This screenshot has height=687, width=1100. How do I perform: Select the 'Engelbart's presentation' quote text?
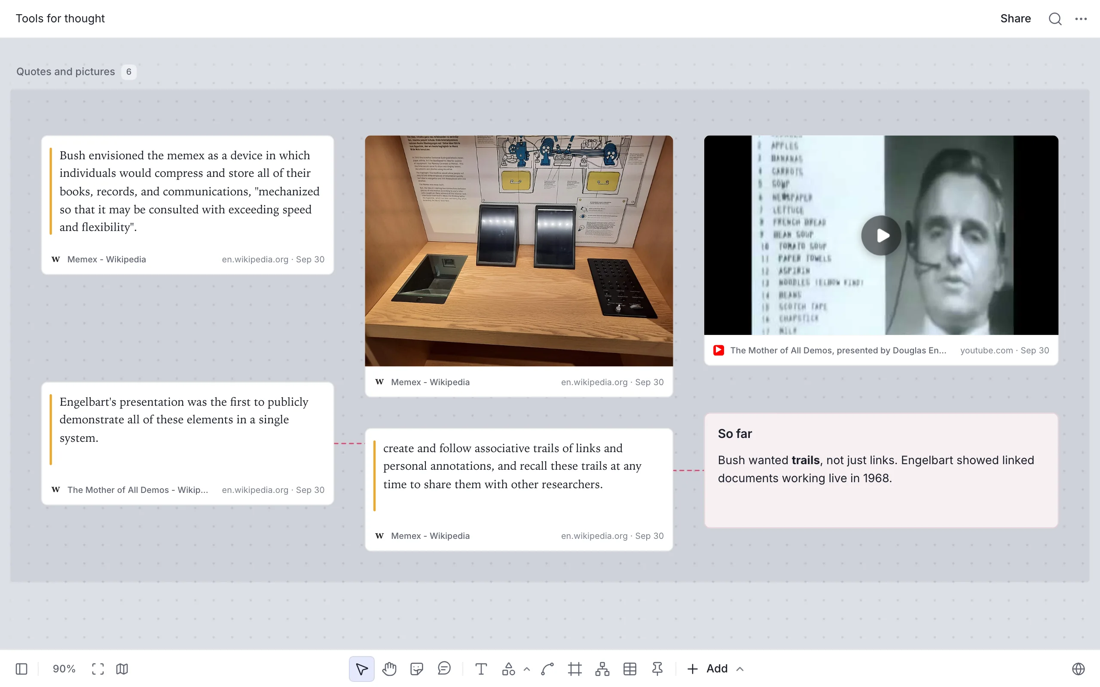click(184, 420)
